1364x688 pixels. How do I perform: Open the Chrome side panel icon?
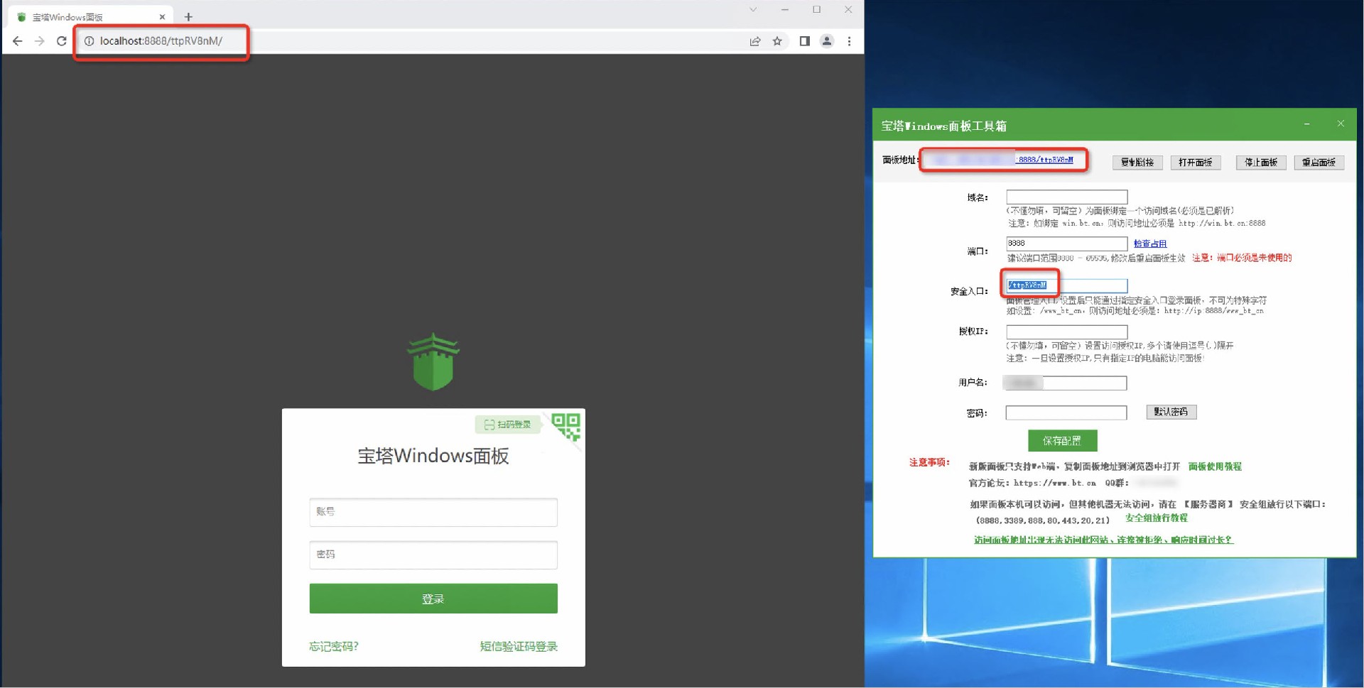click(x=804, y=41)
